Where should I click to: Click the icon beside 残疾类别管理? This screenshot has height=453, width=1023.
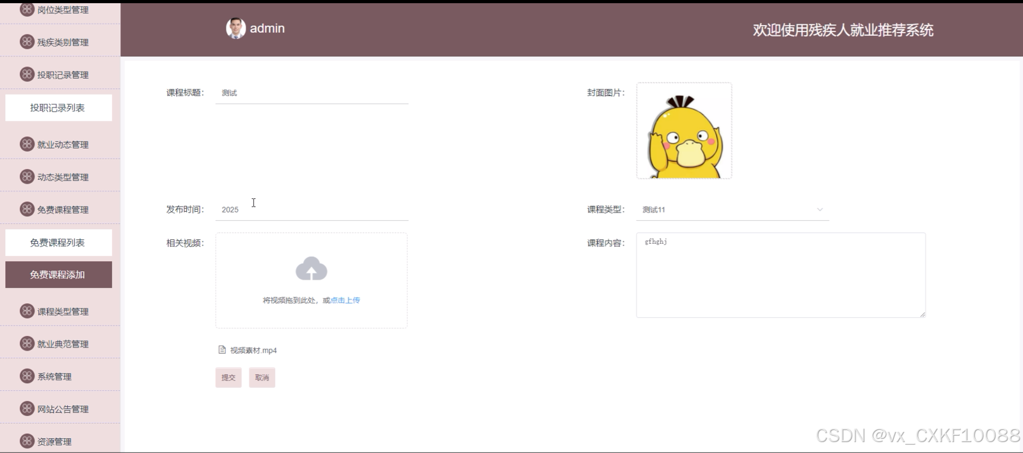click(27, 42)
